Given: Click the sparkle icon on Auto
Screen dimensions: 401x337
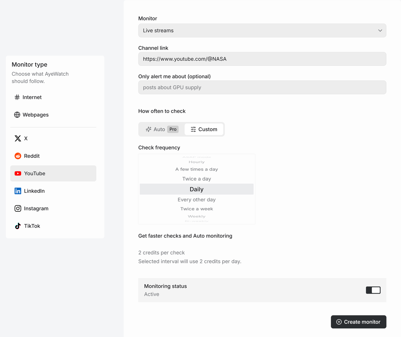Looking at the screenshot, I should [x=149, y=129].
